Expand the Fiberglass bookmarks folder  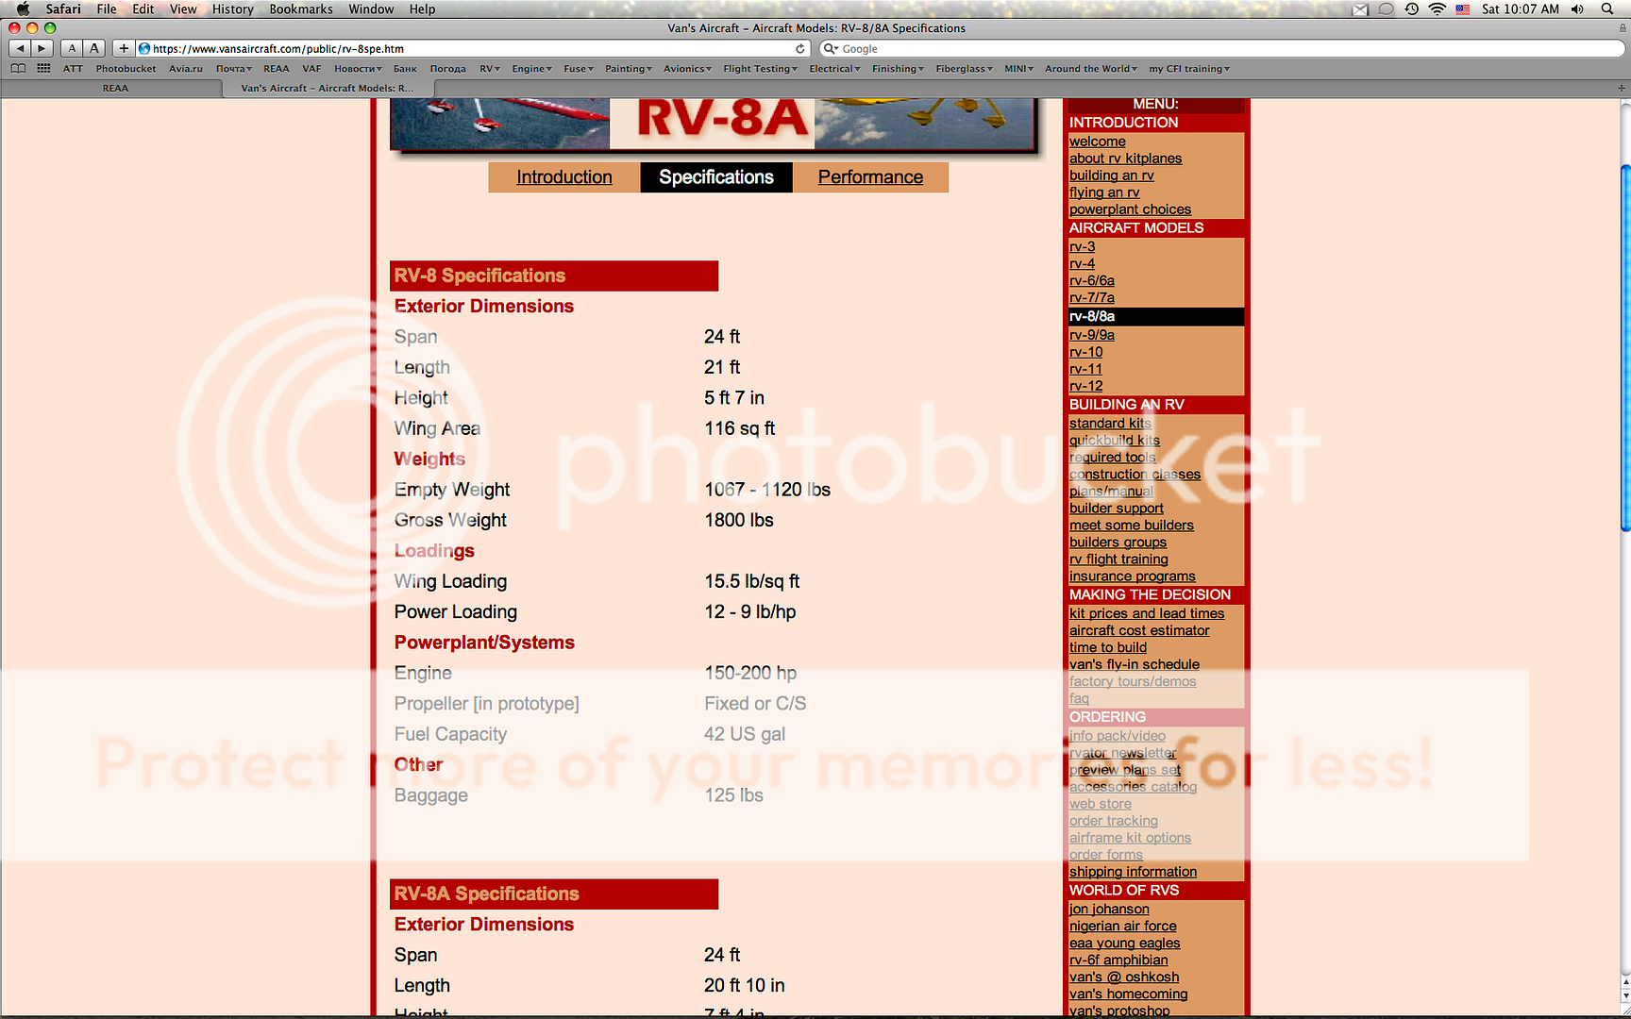point(964,69)
